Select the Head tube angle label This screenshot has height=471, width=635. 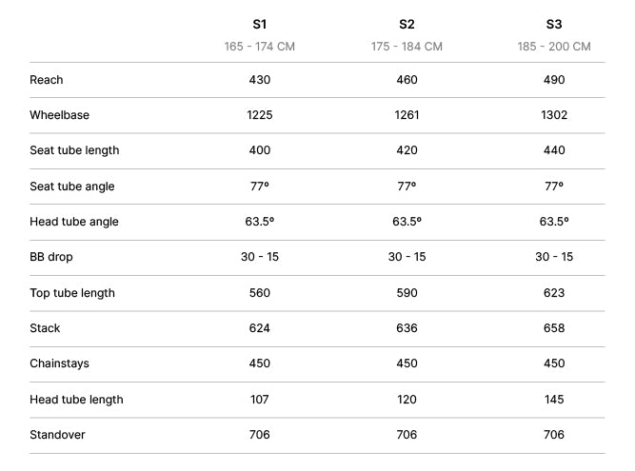(x=74, y=222)
